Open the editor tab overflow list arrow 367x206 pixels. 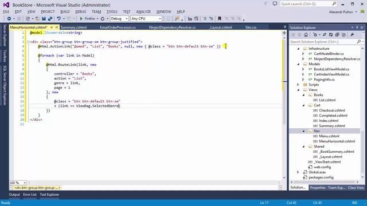coord(284,27)
